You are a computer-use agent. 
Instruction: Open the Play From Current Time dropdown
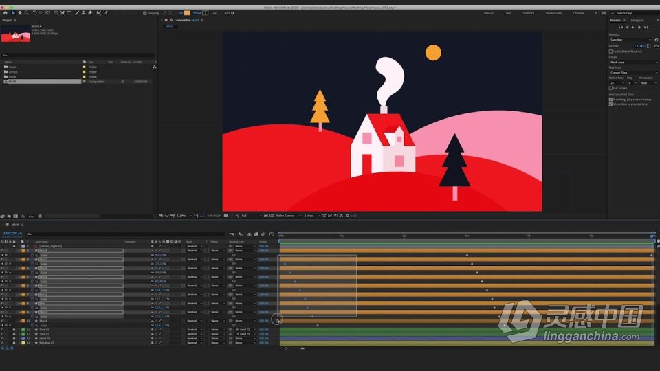[x=633, y=73]
